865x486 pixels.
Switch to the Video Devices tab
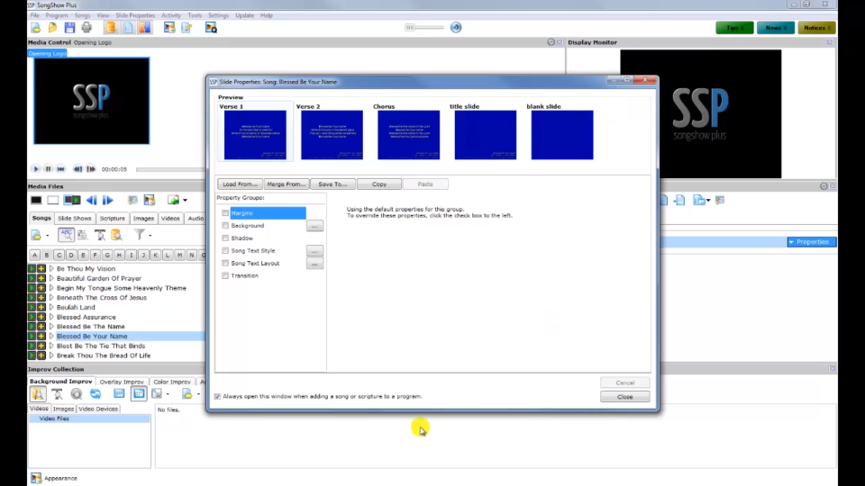tap(98, 409)
